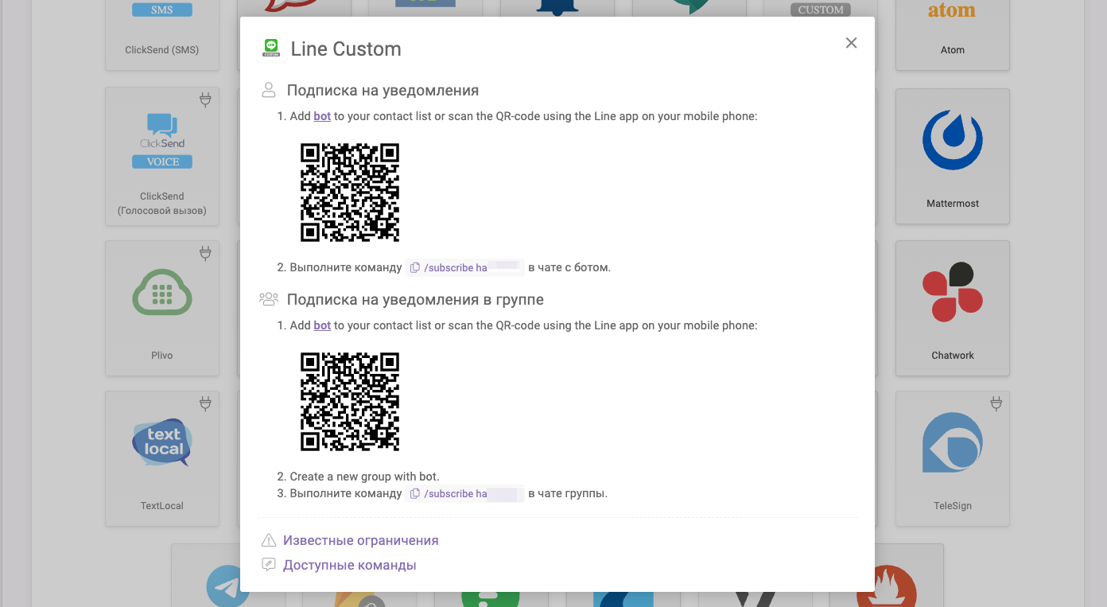Select the ClickSend (SMS) integration card

tap(162, 35)
